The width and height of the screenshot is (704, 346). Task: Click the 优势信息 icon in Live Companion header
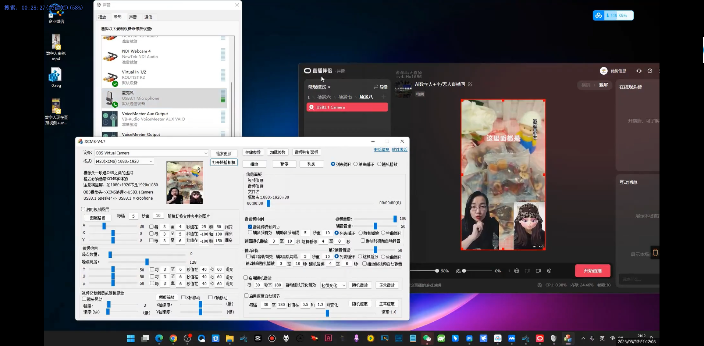click(x=604, y=71)
